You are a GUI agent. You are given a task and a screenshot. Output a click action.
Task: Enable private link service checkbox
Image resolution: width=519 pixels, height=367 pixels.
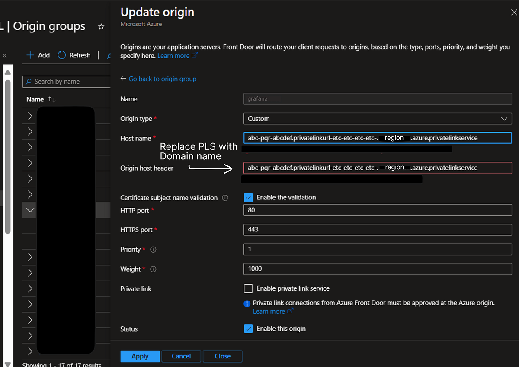[x=248, y=288]
